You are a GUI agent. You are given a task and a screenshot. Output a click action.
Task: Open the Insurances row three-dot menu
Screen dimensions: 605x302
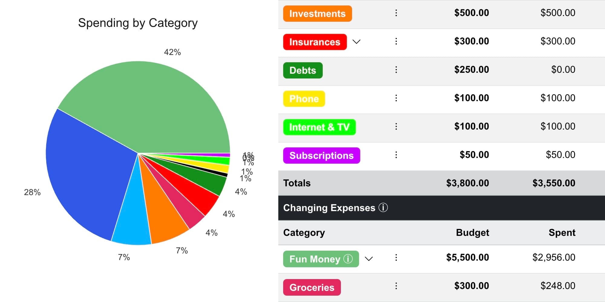click(x=396, y=41)
